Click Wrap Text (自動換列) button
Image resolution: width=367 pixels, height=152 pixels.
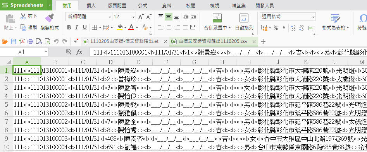click(x=244, y=22)
